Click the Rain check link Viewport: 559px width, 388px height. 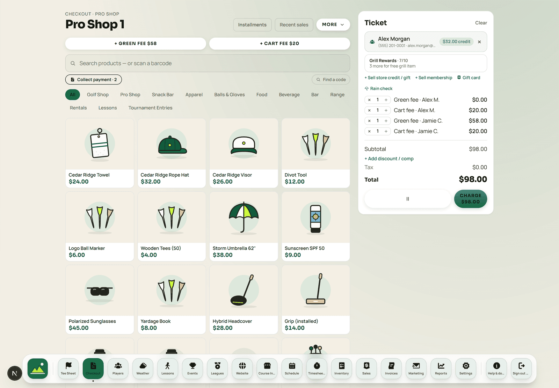[x=379, y=89]
